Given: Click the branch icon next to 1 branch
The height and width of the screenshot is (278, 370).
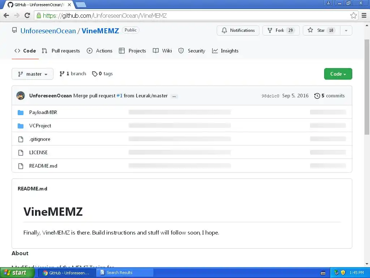Looking at the screenshot, I should 62,74.
